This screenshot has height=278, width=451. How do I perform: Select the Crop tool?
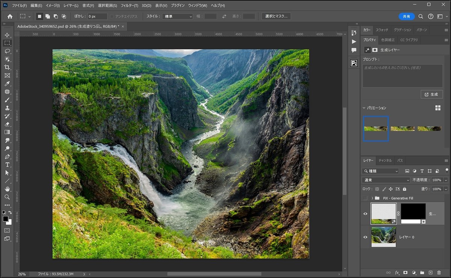pos(7,67)
